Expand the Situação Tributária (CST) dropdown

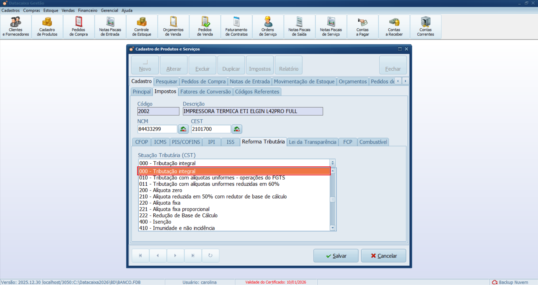[333, 163]
